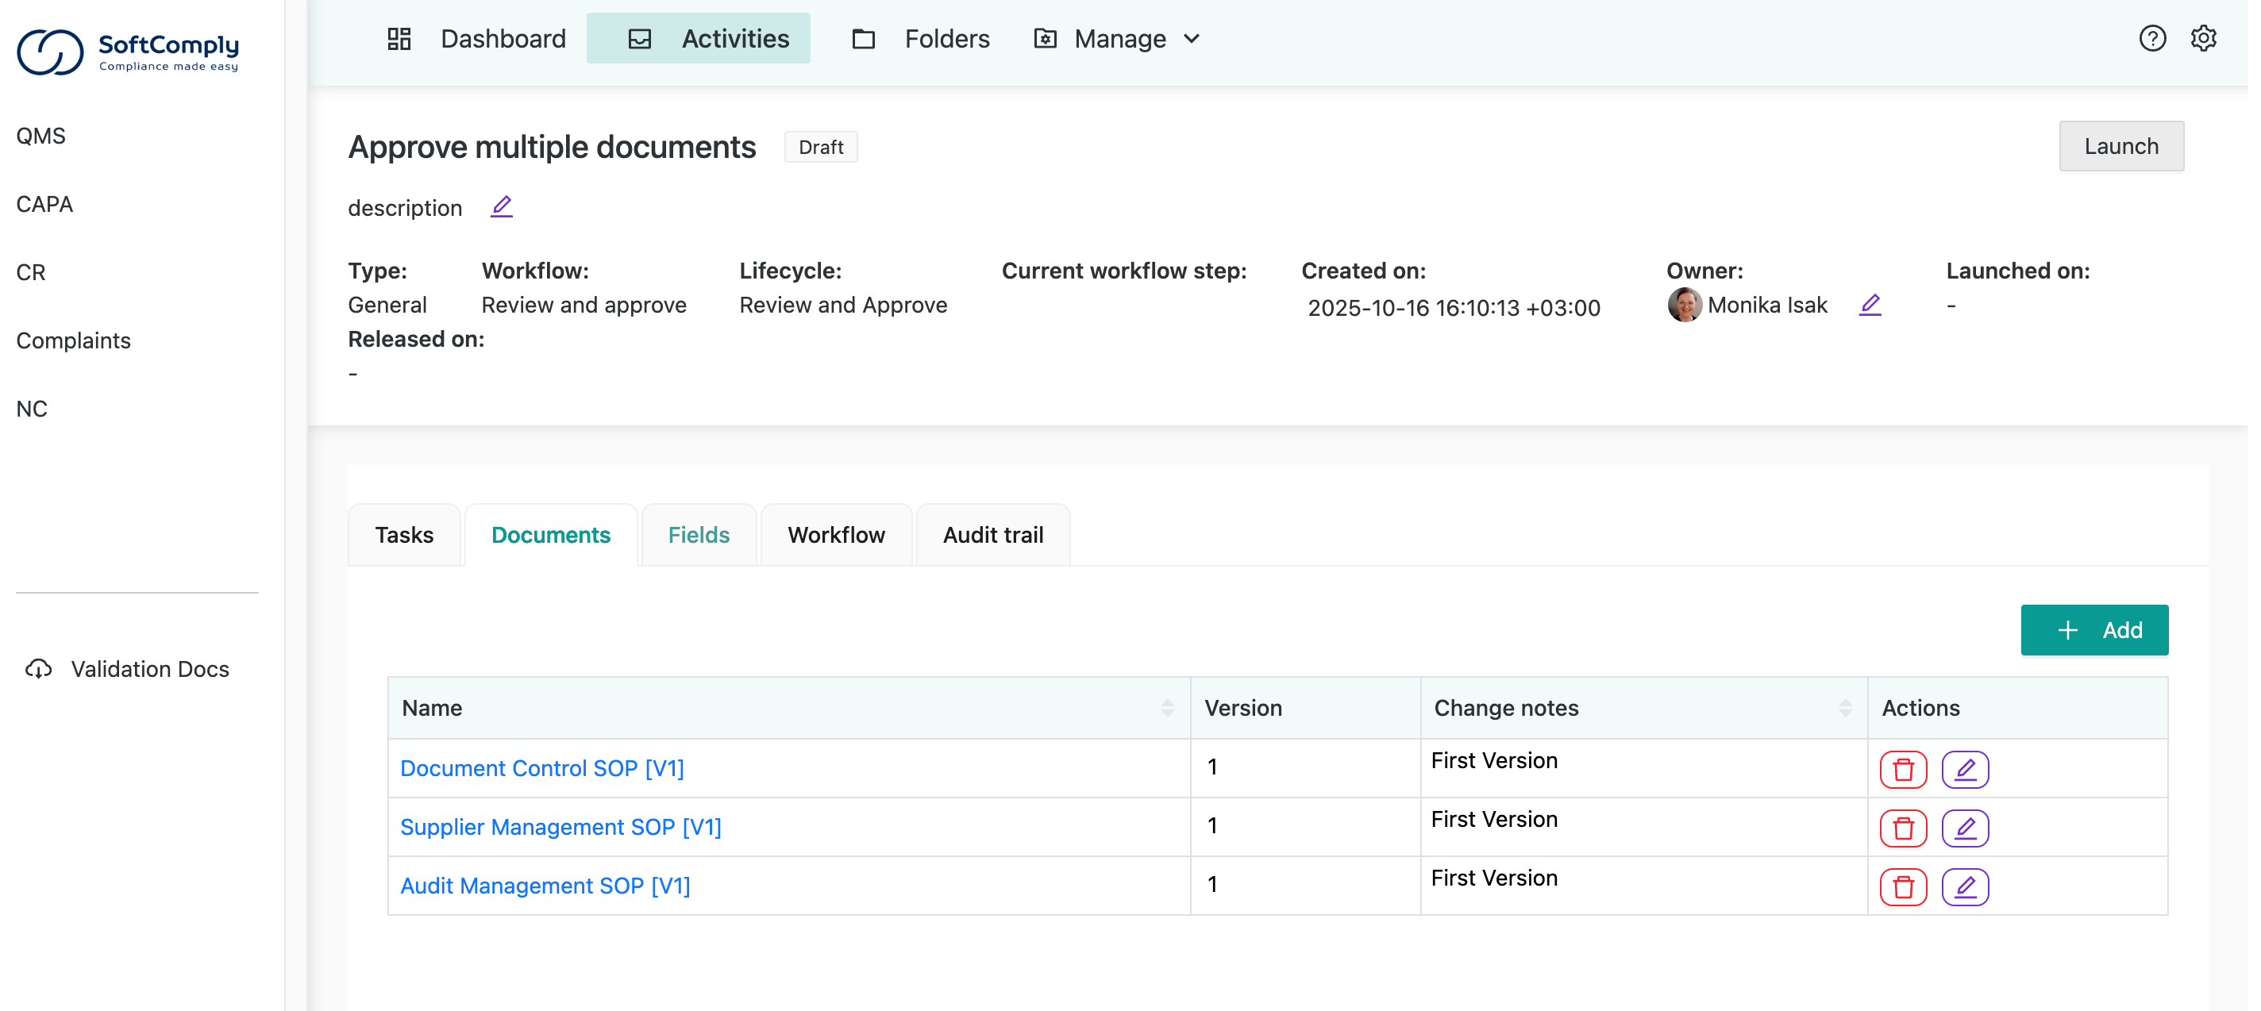Open the Document Control SOP [V1] link
2261x1011 pixels.
pyautogui.click(x=541, y=768)
